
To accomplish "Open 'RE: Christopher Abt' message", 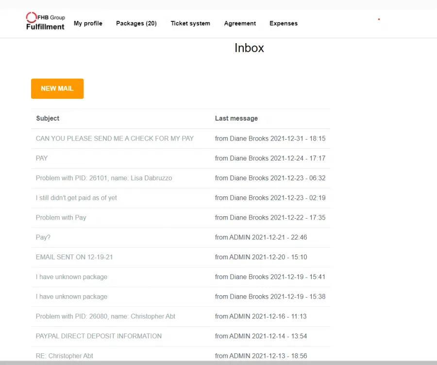I will pos(64,356).
